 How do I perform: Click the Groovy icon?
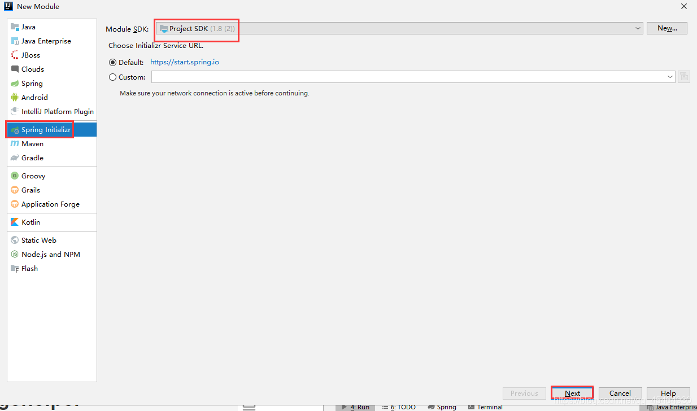tap(15, 176)
